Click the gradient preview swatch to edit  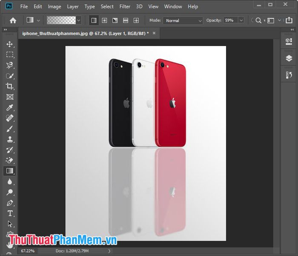tap(61, 20)
